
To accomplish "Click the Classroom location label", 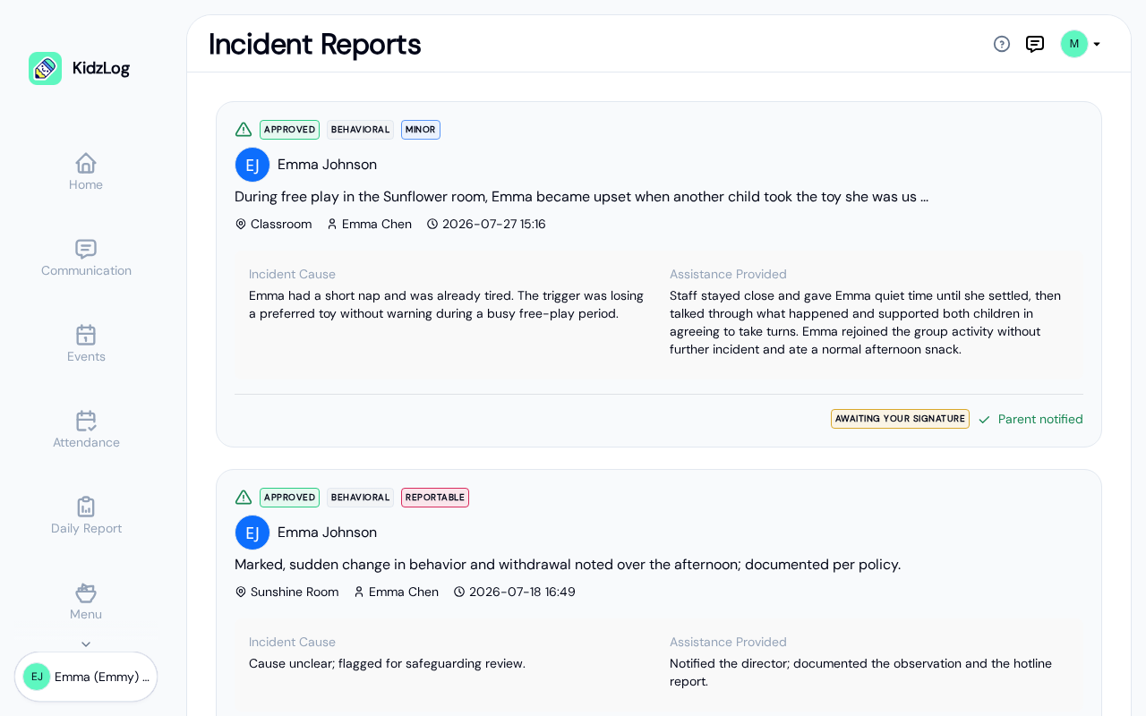I will (281, 224).
